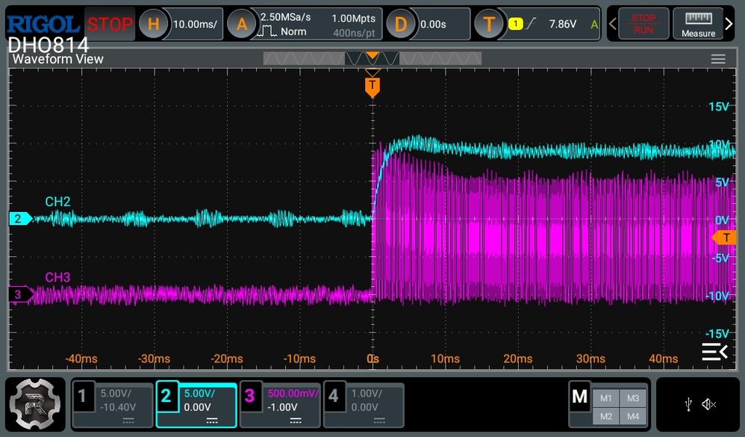Click the CH2 waveform label
This screenshot has width=745, height=437.
[x=57, y=202]
